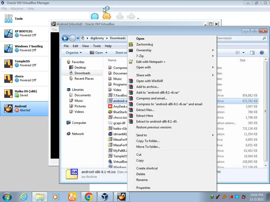270x202 pixels.
Task: Choose Extract Here from context menu
Action: tap(172, 116)
